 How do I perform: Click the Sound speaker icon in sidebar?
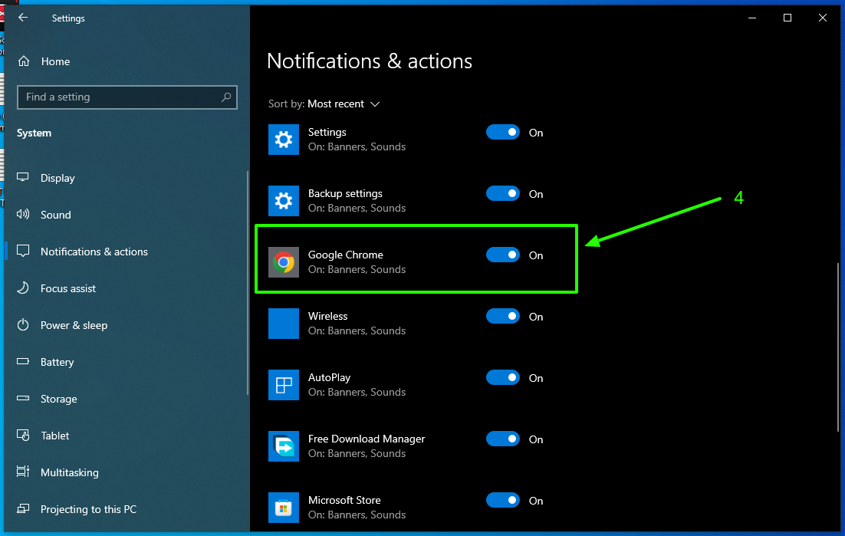tap(23, 215)
